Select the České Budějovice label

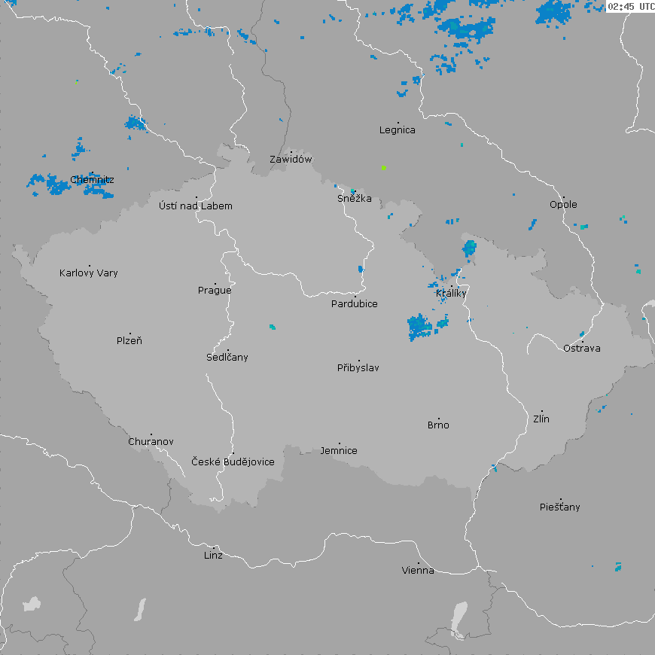(x=233, y=462)
